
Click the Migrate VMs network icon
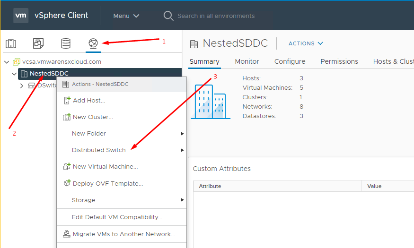(x=67, y=234)
